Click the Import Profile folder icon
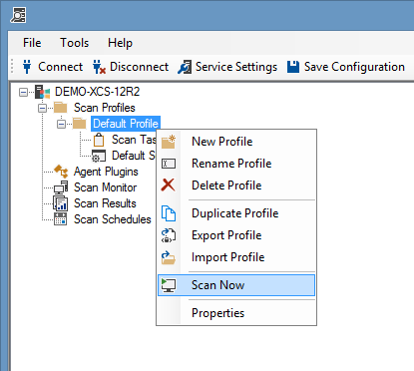 (169, 257)
